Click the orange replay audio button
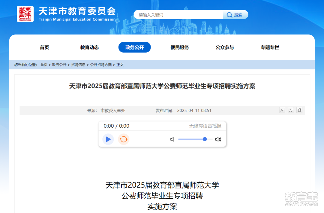This screenshot has width=324, height=213. (x=124, y=139)
